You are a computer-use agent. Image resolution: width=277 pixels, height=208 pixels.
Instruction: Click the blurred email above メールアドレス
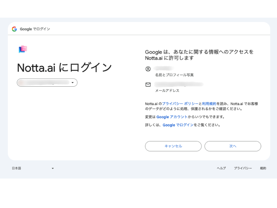coord(178,84)
